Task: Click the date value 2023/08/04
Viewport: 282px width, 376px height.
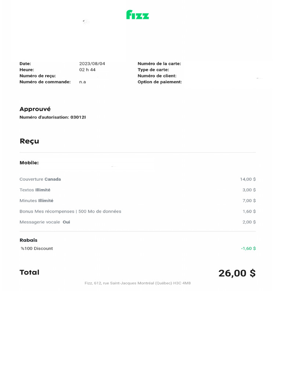Action: pyautogui.click(x=92, y=64)
